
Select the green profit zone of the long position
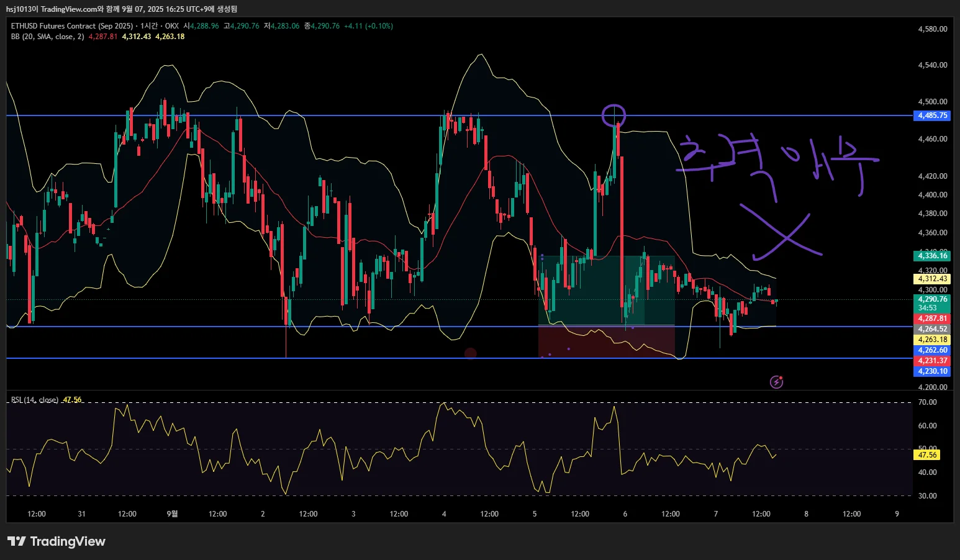(x=607, y=290)
